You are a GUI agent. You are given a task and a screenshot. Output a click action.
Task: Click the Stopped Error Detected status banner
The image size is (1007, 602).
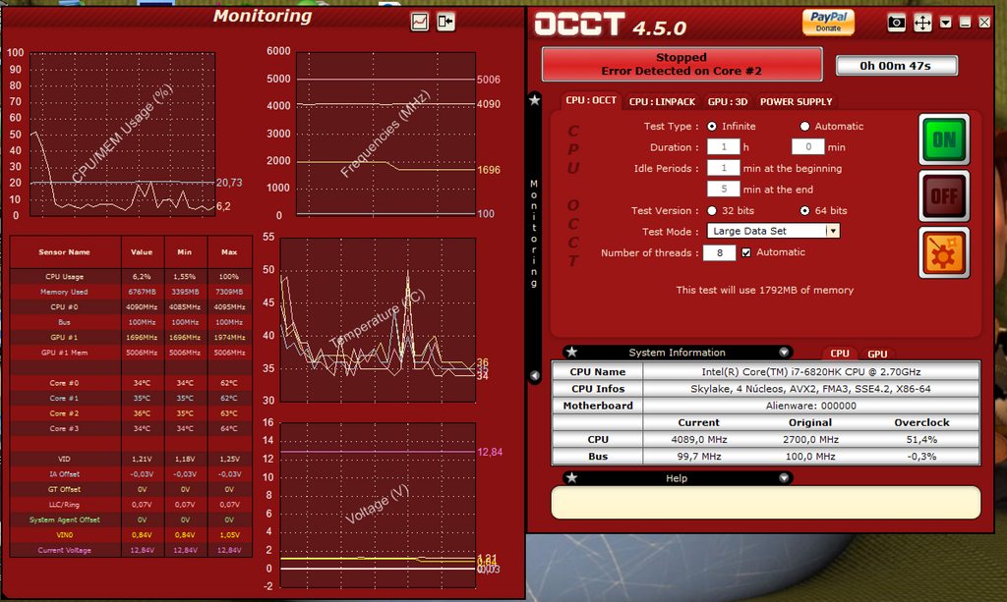pos(681,64)
